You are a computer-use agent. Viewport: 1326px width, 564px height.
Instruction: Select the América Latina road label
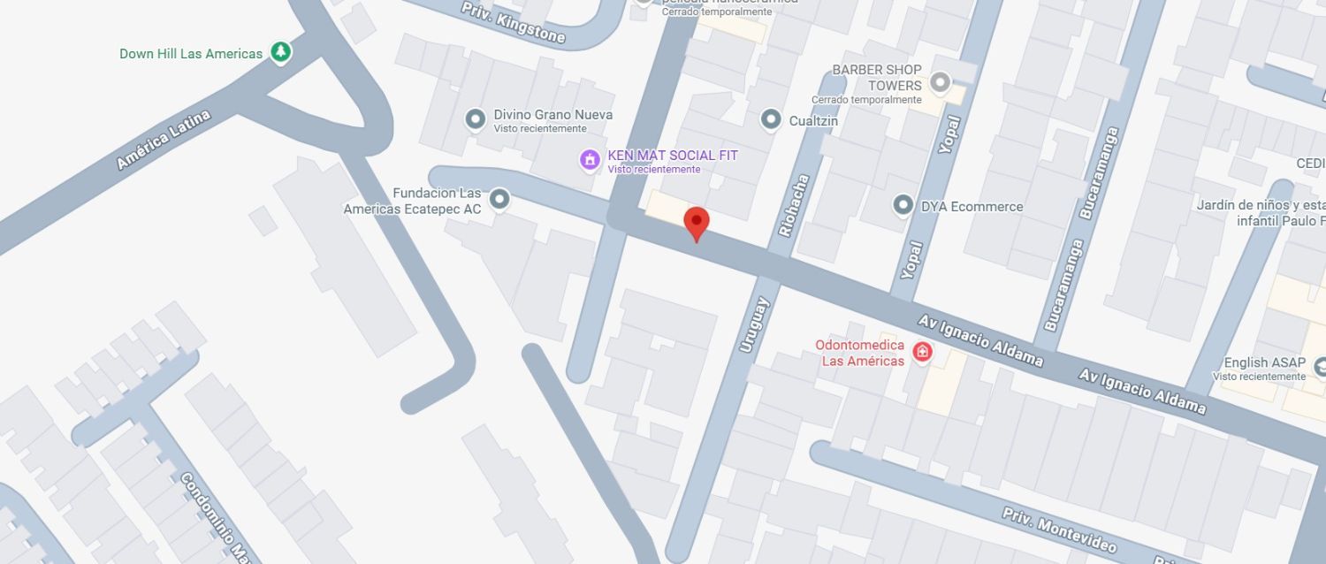pyautogui.click(x=164, y=140)
